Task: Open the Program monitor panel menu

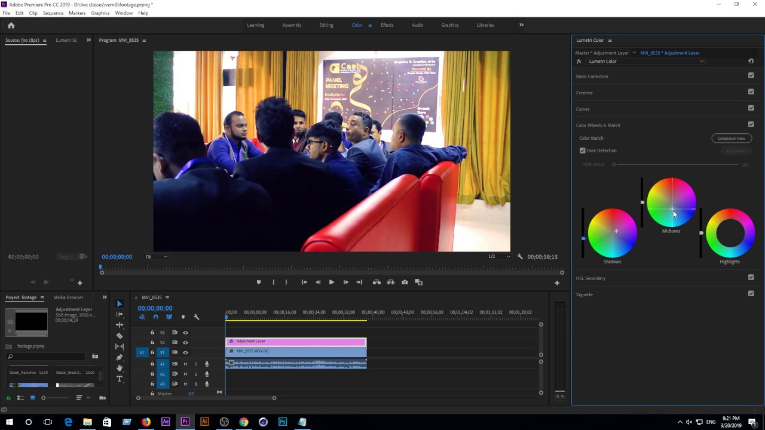Action: 144,40
